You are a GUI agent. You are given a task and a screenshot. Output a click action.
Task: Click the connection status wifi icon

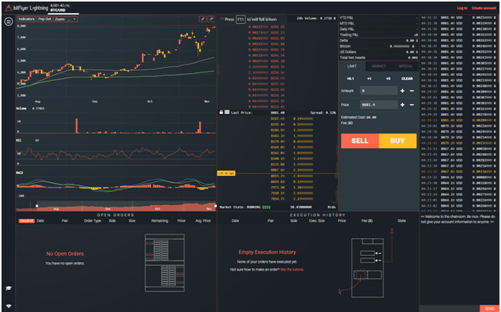(8, 307)
